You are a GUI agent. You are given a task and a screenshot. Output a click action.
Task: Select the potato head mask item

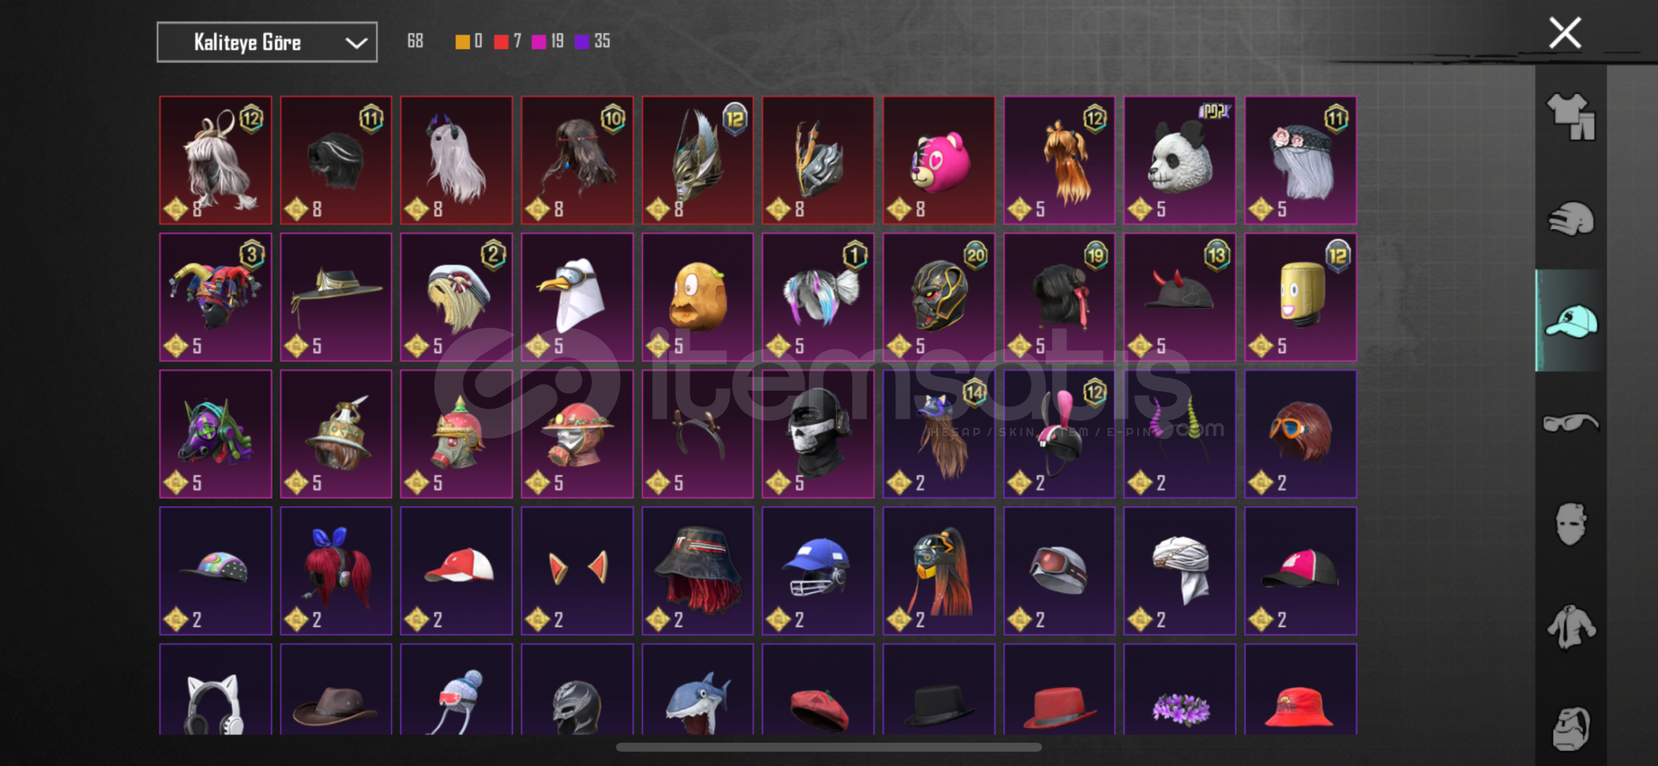pyautogui.click(x=697, y=297)
